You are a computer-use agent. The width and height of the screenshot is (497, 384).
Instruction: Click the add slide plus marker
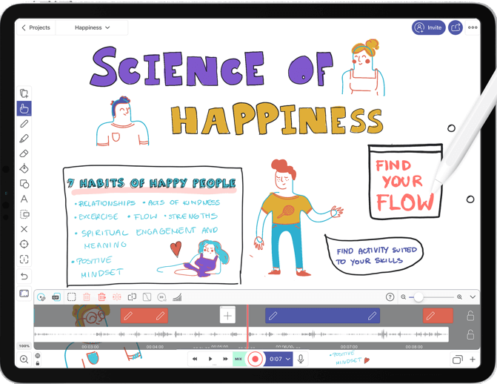coord(227,315)
